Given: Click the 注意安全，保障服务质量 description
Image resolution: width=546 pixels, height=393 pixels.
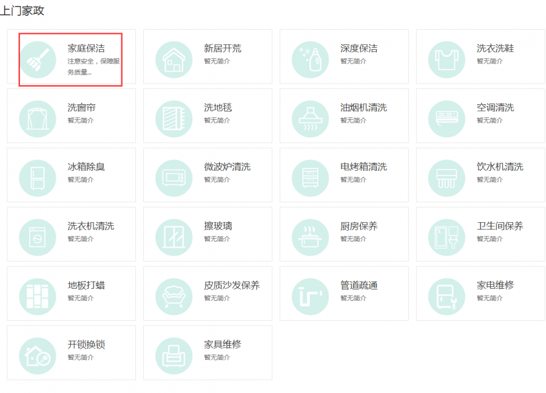Looking at the screenshot, I should point(93,67).
